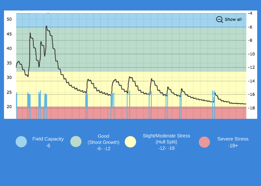Select the green Good legend circle
This screenshot has height=186, width=261.
click(x=76, y=142)
